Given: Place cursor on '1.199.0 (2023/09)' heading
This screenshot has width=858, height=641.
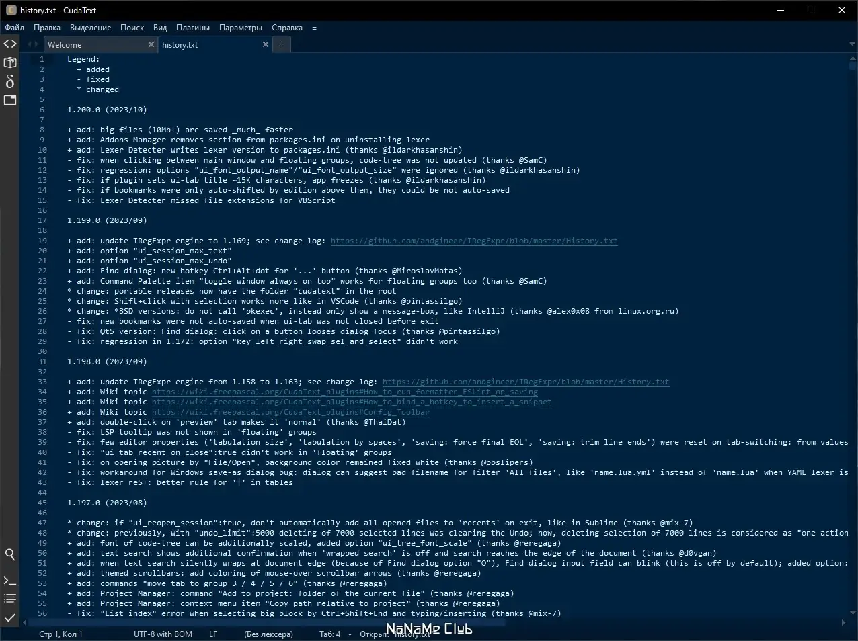Looking at the screenshot, I should coord(107,220).
